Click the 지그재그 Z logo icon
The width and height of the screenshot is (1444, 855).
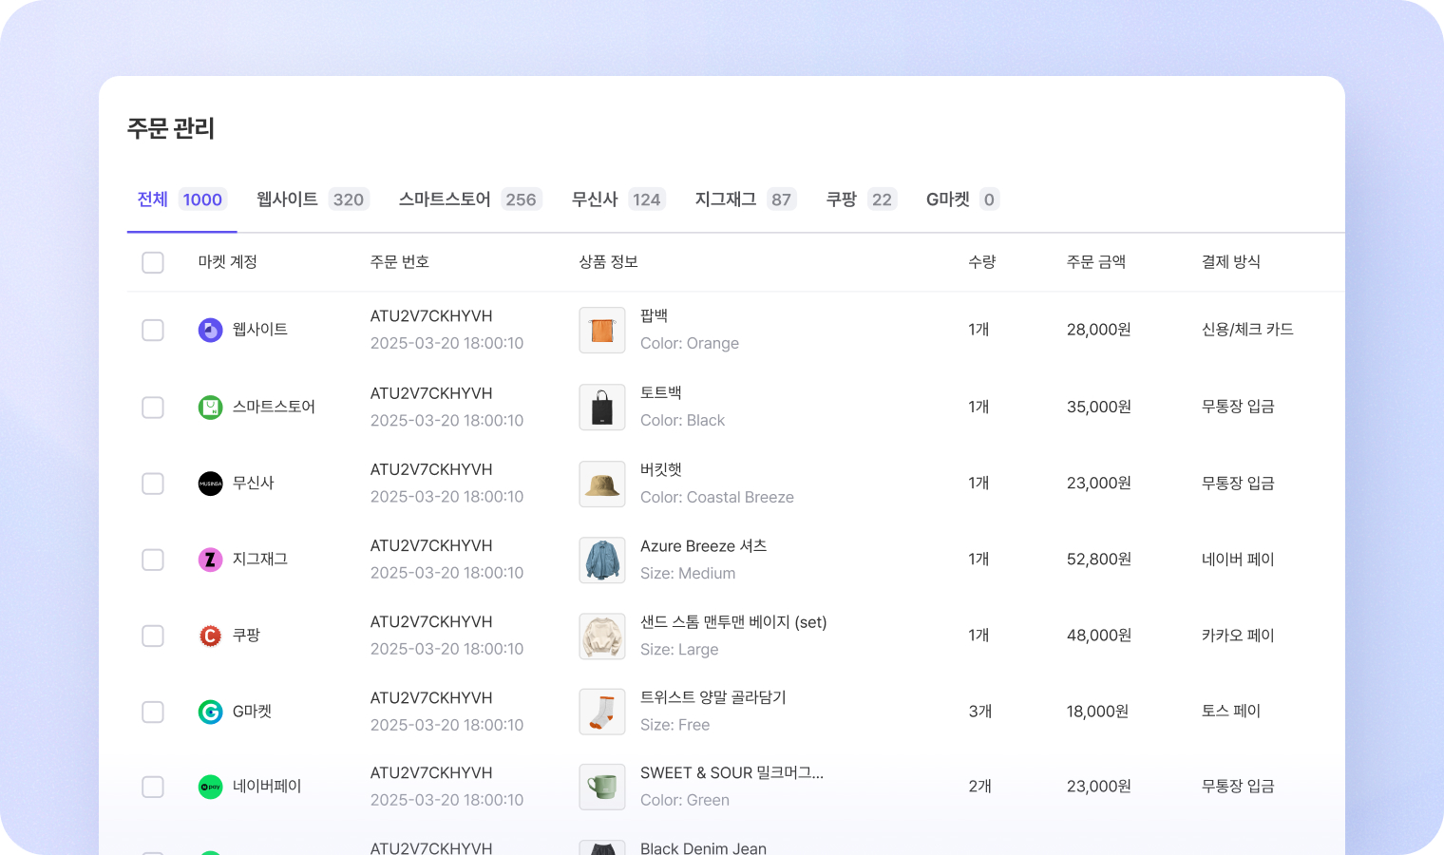point(210,560)
